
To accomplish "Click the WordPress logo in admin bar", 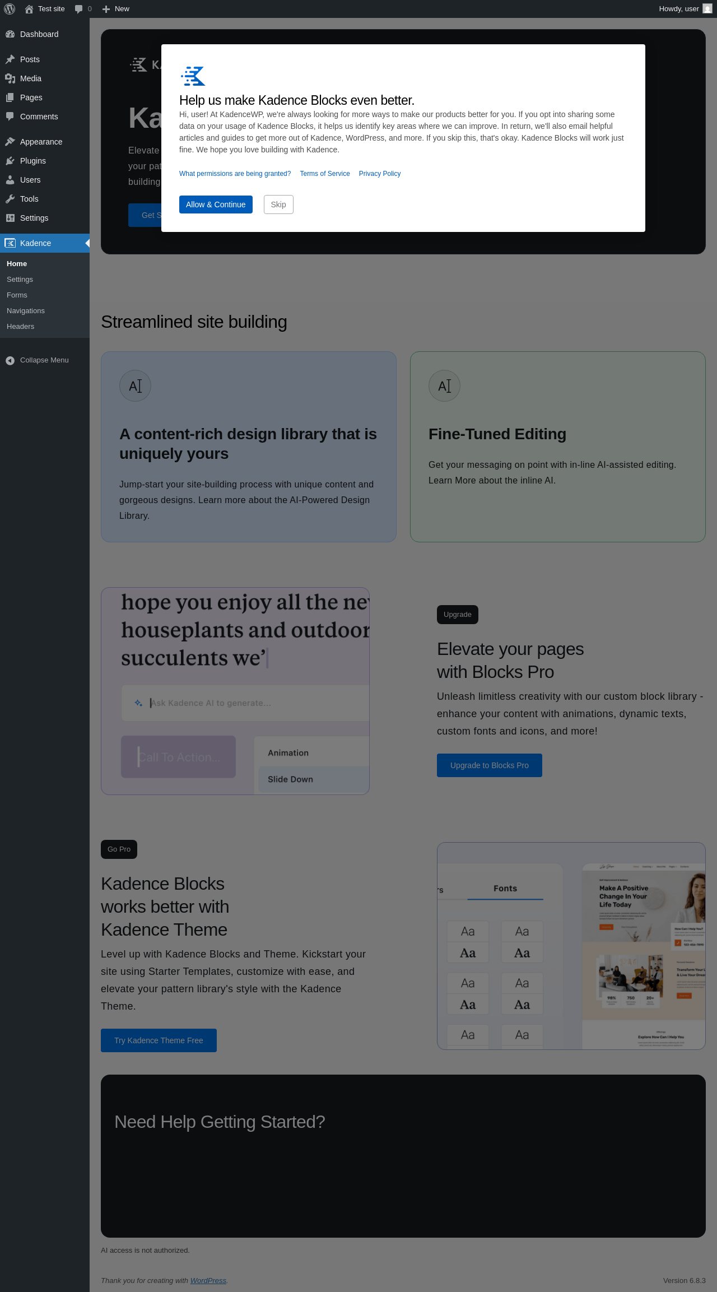I will pyautogui.click(x=10, y=9).
